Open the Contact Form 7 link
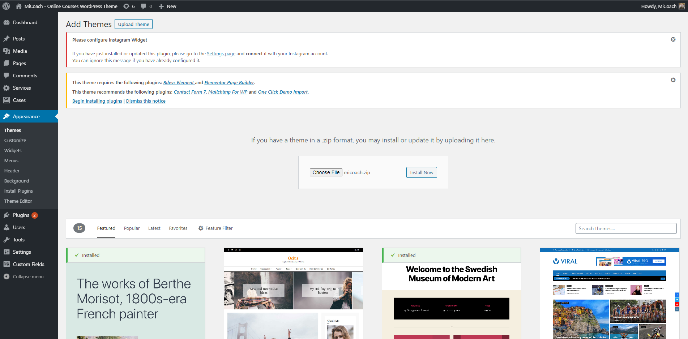 (189, 92)
